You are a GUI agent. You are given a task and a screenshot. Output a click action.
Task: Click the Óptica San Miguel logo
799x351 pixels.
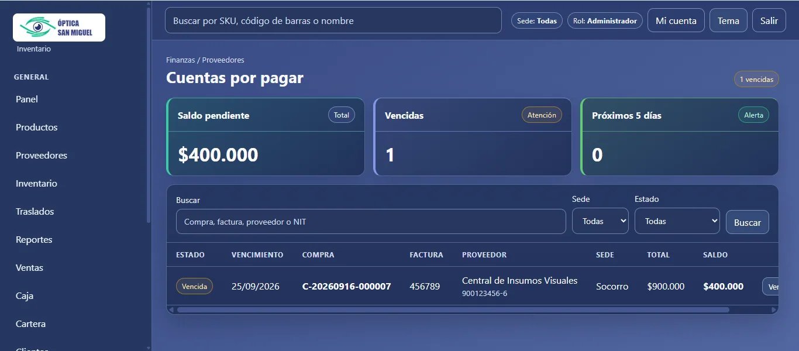(x=59, y=27)
